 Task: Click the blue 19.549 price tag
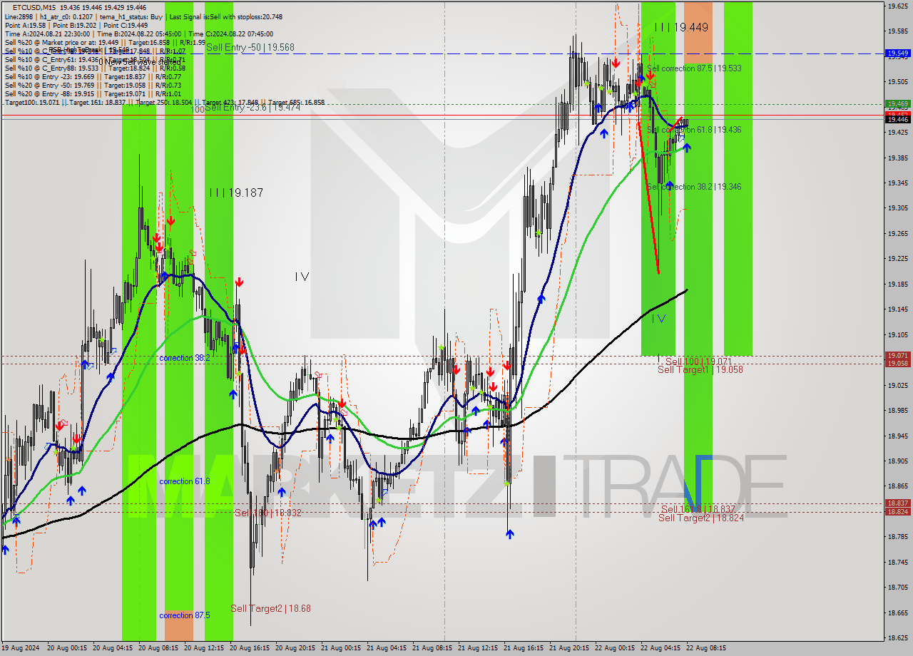[x=897, y=53]
